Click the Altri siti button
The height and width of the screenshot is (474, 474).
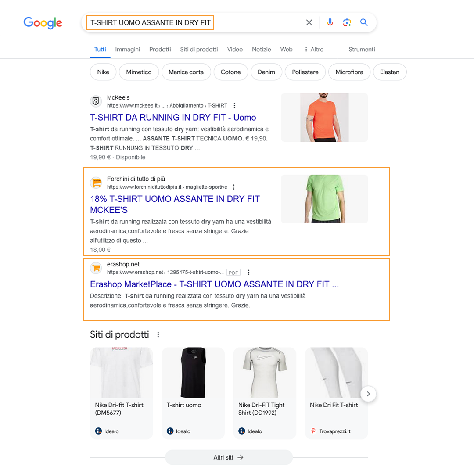pos(229,457)
